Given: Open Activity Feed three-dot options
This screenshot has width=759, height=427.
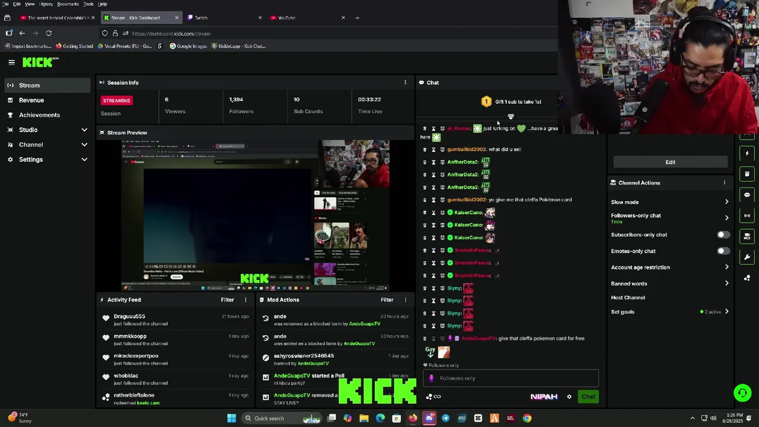Looking at the screenshot, I should 245,300.
